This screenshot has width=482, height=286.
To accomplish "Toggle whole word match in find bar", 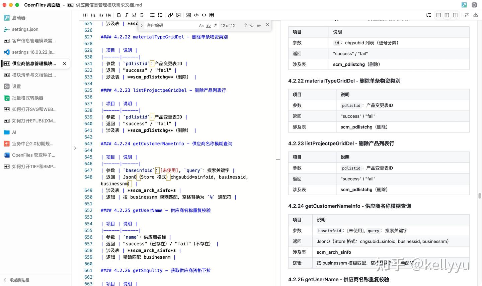I will point(208,25).
